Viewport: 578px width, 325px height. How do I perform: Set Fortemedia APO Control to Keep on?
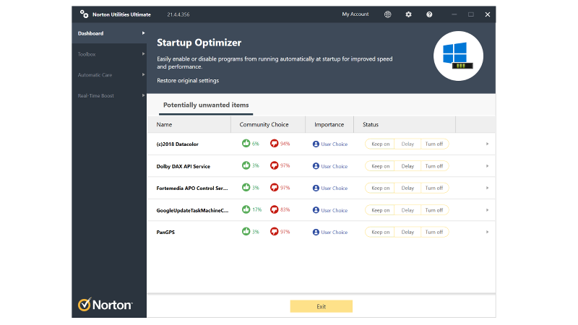pyautogui.click(x=380, y=188)
